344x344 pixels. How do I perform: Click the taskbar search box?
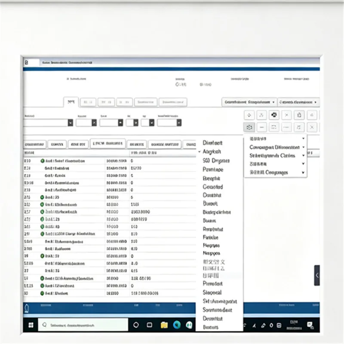tap(83, 325)
